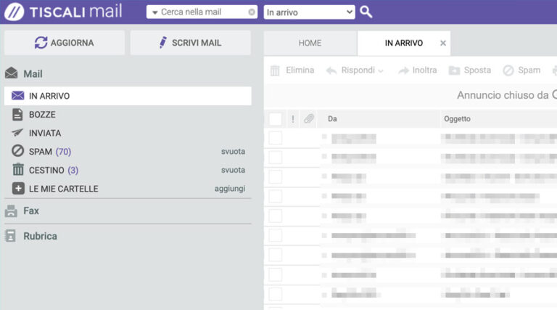Check the first message row checkbox
The height and width of the screenshot is (310, 557).
tap(276, 138)
